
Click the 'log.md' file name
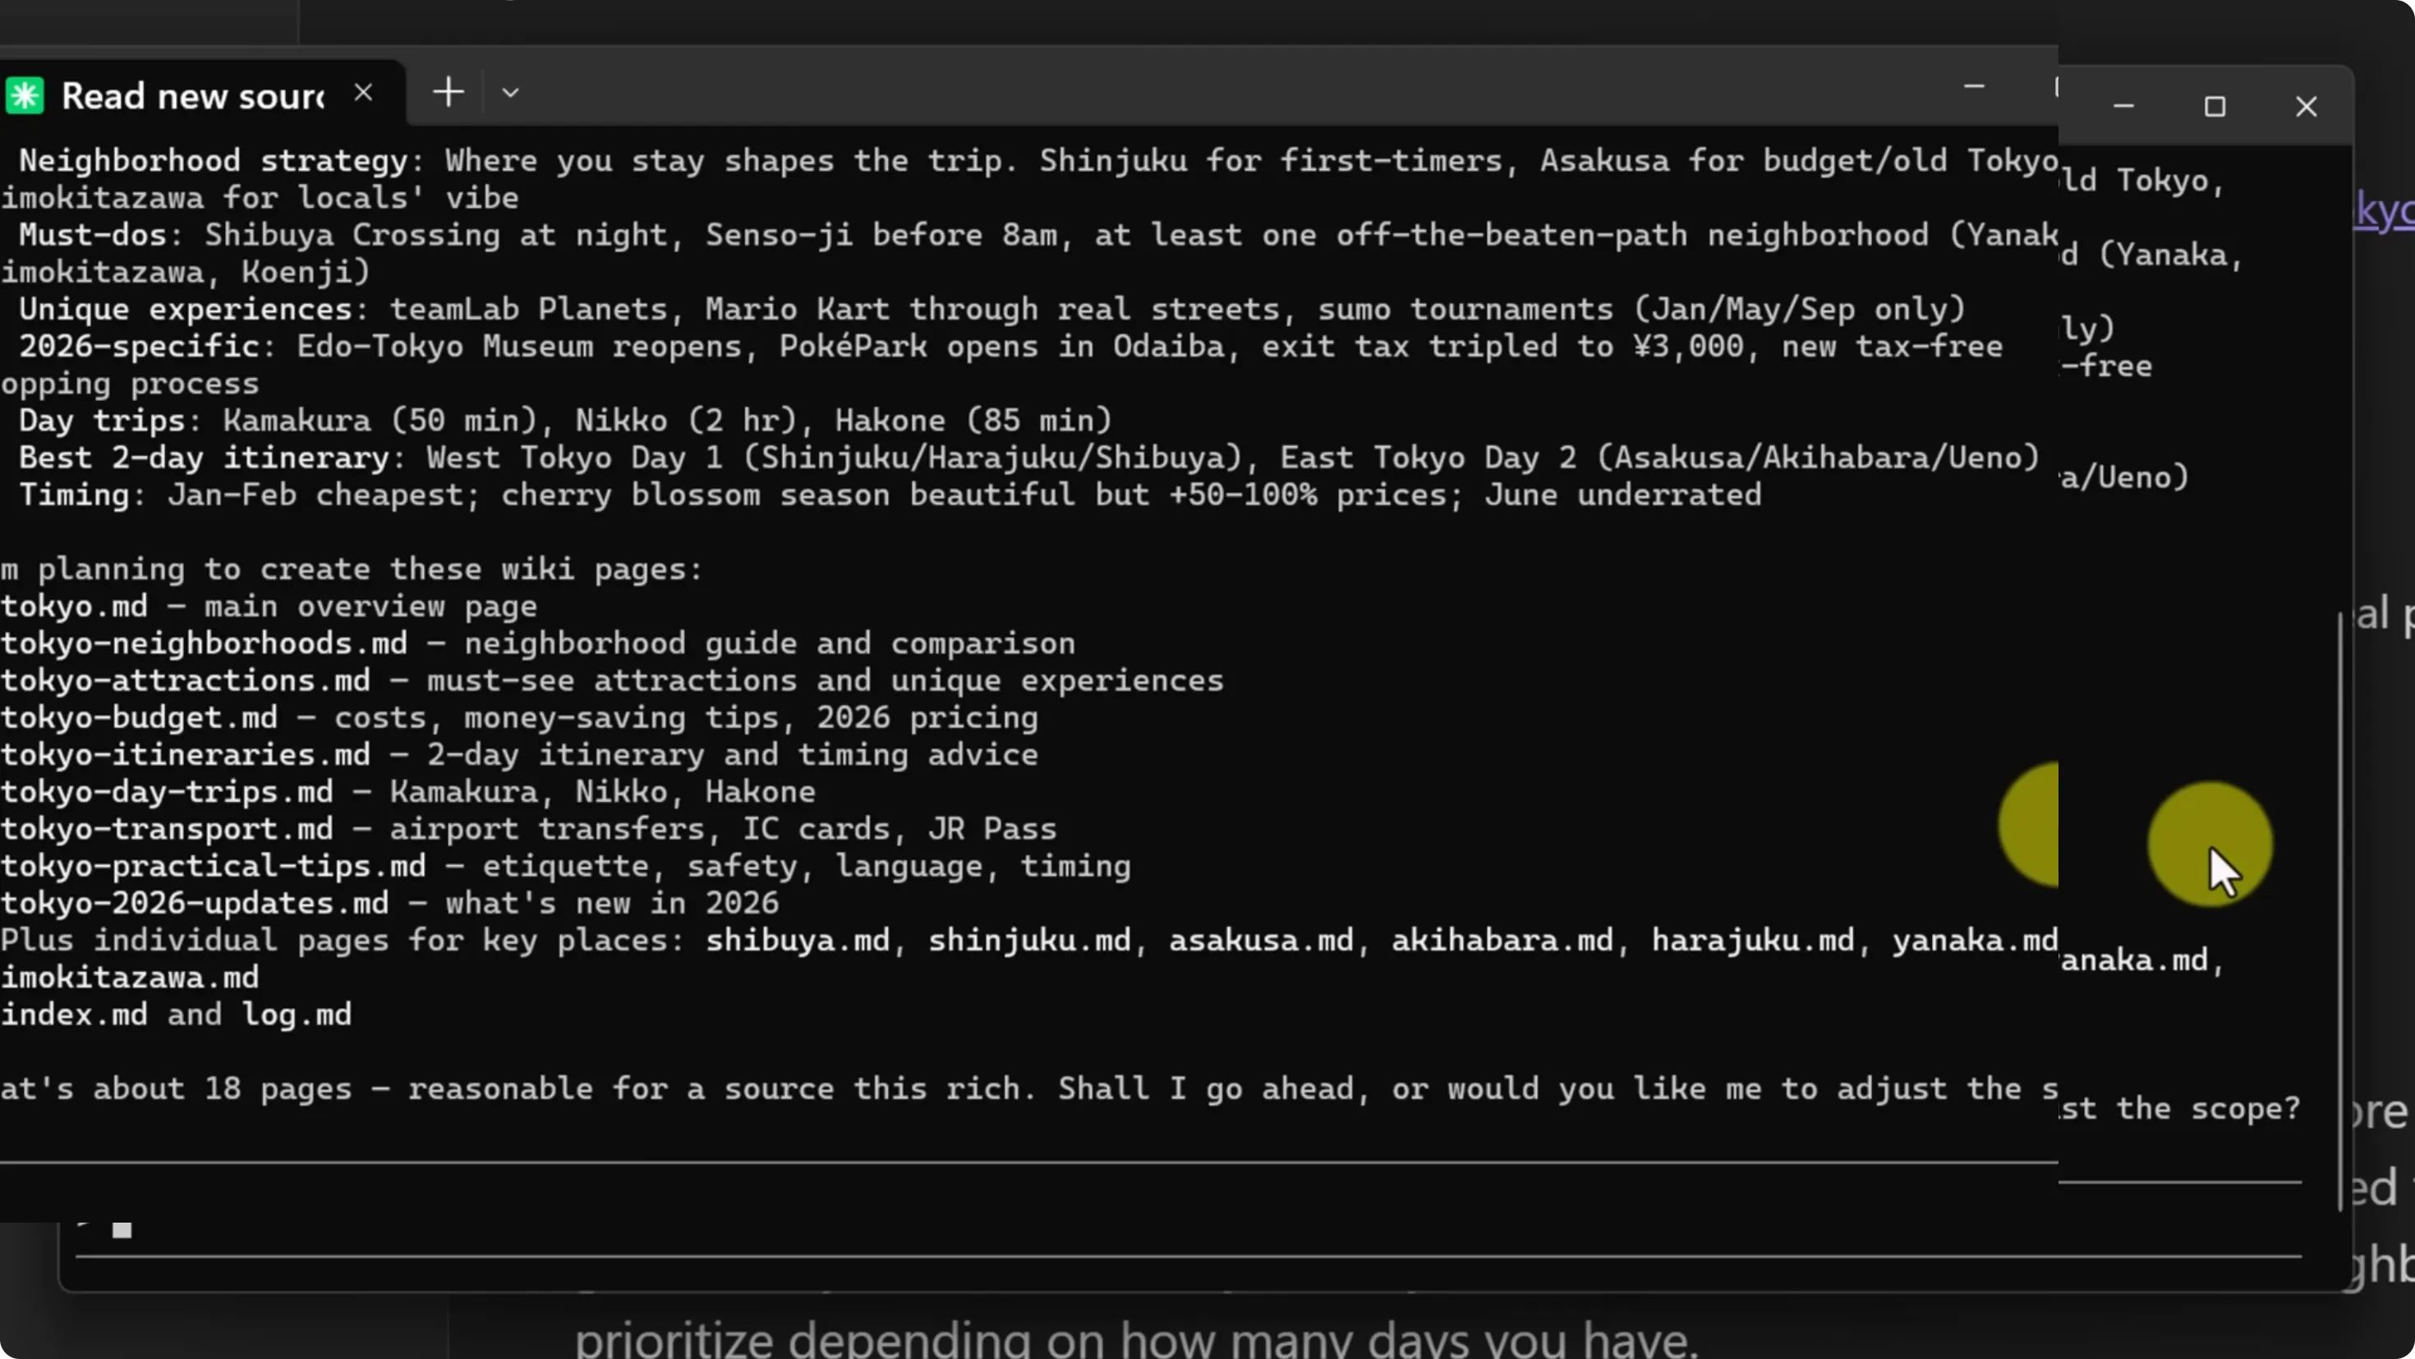click(x=297, y=1015)
